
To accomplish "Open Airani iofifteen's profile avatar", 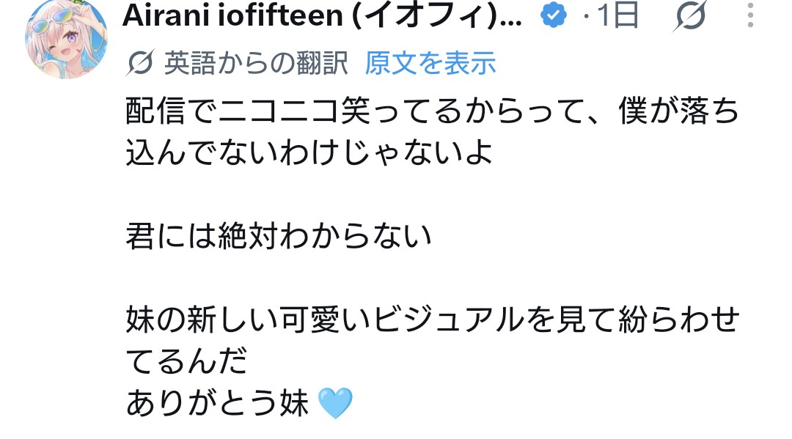I will [66, 38].
